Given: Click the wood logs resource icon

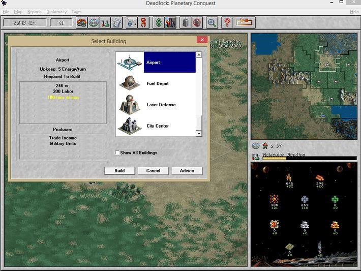Looking at the screenshot, I should click(319, 178).
